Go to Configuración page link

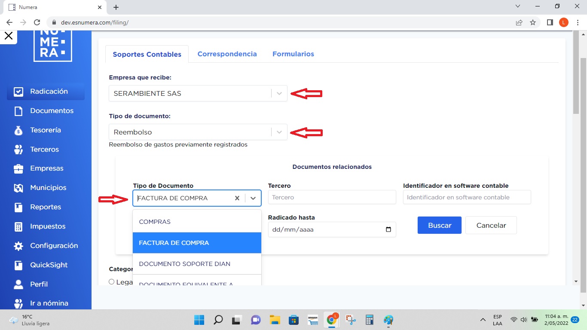[54, 246]
